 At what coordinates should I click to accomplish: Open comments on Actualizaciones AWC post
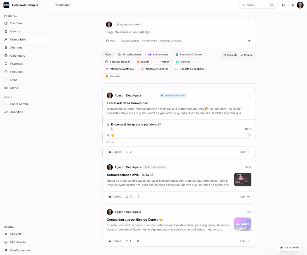(x=129, y=196)
